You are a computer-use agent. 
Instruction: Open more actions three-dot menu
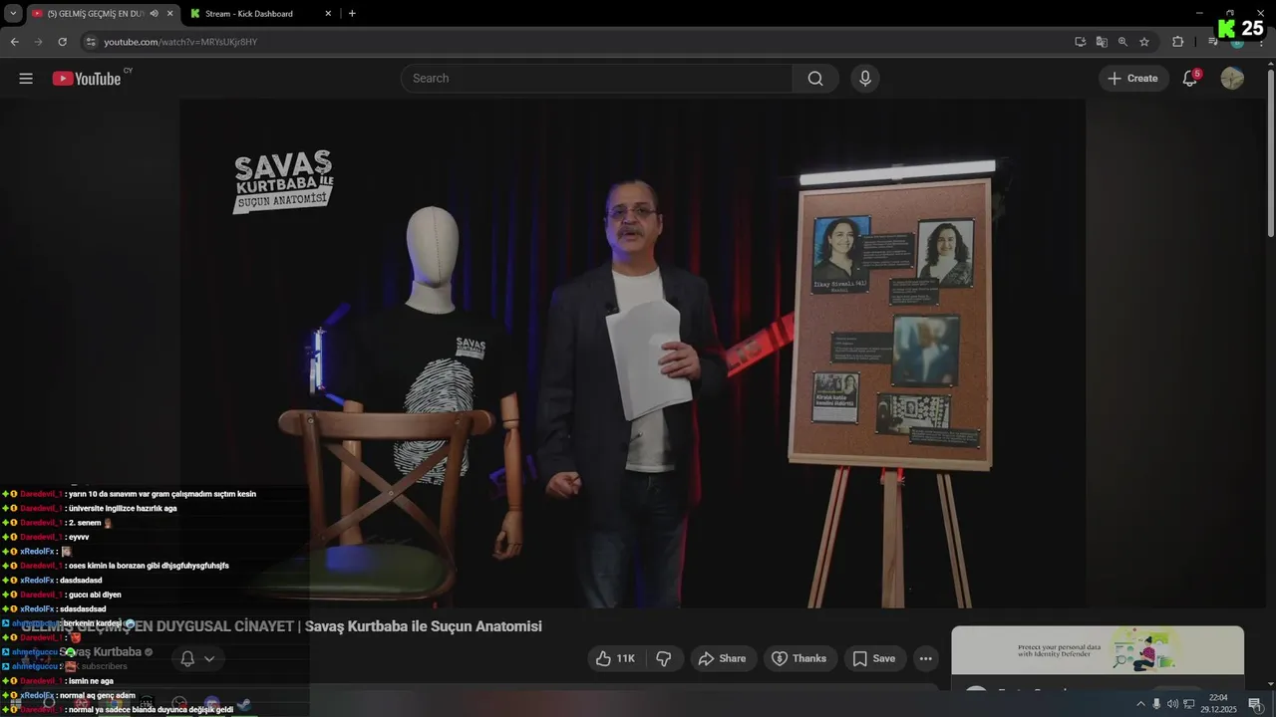(926, 658)
